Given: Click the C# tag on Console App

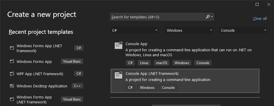Looking at the screenshot, I should pyautogui.click(x=130, y=63).
